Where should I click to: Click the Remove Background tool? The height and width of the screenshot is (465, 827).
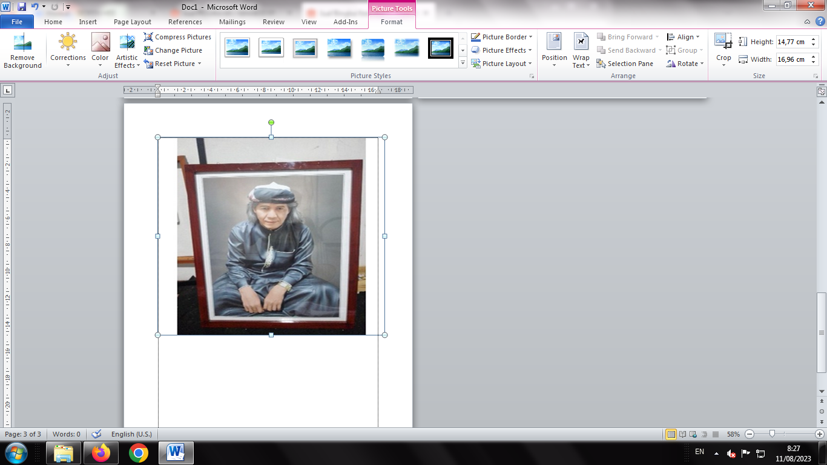pos(22,51)
